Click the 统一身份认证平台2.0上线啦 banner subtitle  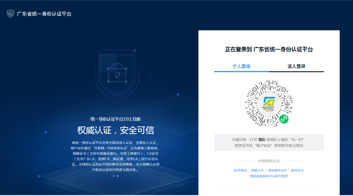click(x=116, y=119)
